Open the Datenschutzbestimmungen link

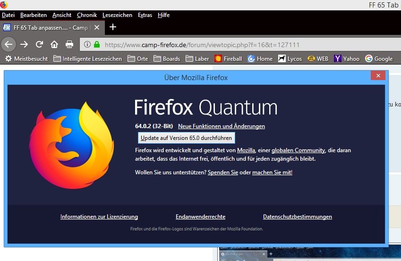point(298,217)
